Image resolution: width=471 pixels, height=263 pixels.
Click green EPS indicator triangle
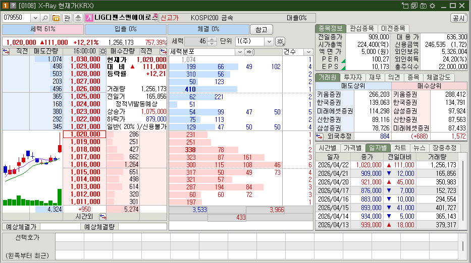pyautogui.click(x=343, y=68)
